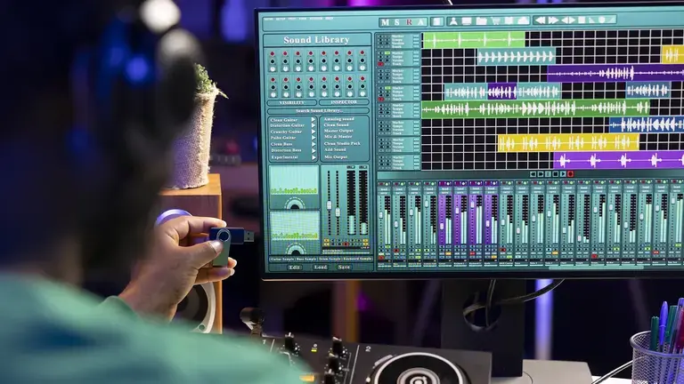Click the round record icon in top toolbar
The image size is (684, 384).
pyautogui.click(x=601, y=20)
